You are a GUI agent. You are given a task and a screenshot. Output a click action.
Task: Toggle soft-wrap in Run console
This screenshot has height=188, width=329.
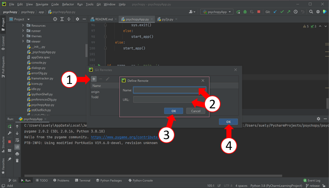(x=17, y=140)
